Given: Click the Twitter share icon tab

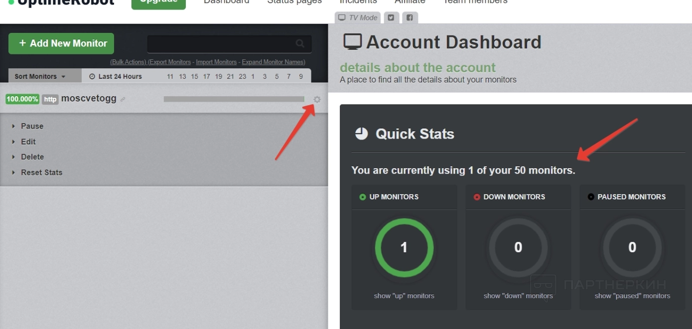Looking at the screenshot, I should (x=391, y=17).
